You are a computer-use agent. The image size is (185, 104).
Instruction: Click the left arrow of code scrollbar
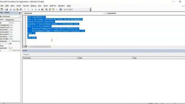coord(29,47)
